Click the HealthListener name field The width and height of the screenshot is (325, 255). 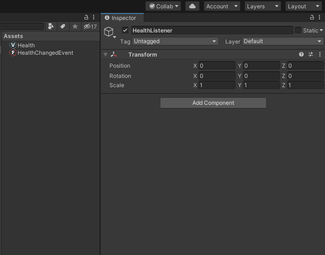[x=212, y=30]
